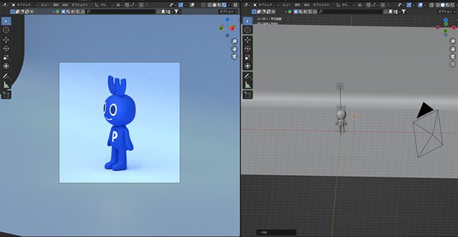The height and width of the screenshot is (237, 458).
Task: Open transform orientation dropdown in left viewport
Action: 104,5
